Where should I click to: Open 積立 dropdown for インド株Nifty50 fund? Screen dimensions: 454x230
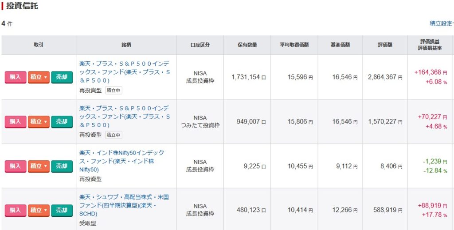coord(39,166)
